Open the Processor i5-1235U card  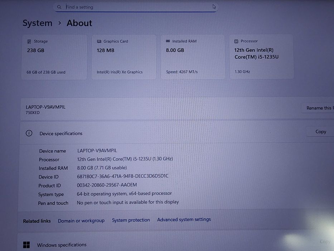point(262,57)
